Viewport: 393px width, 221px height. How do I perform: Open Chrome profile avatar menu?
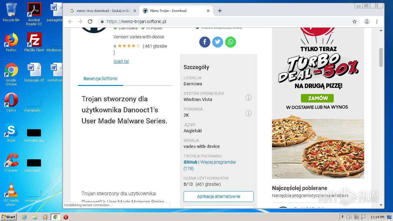[x=367, y=21]
